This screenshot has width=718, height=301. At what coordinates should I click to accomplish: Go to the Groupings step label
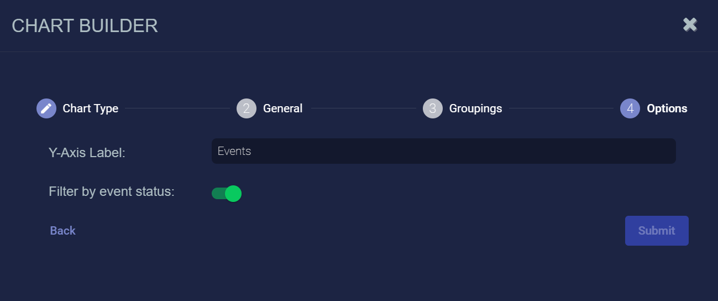tap(475, 108)
